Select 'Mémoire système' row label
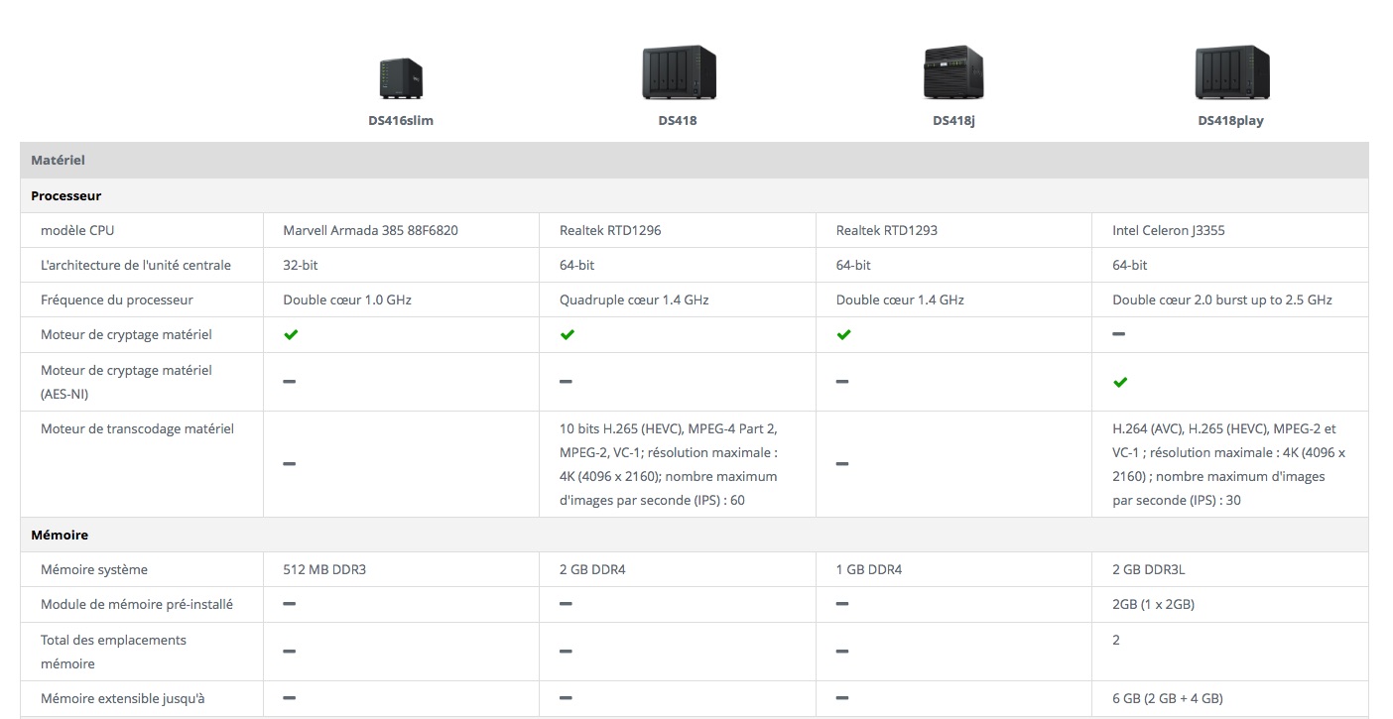The height and width of the screenshot is (719, 1393). pos(94,569)
